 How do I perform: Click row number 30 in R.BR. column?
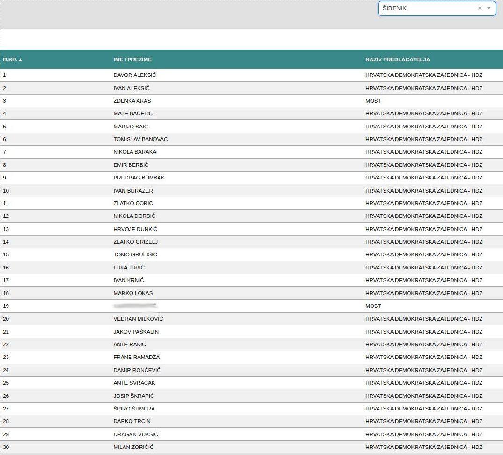pyautogui.click(x=6, y=447)
